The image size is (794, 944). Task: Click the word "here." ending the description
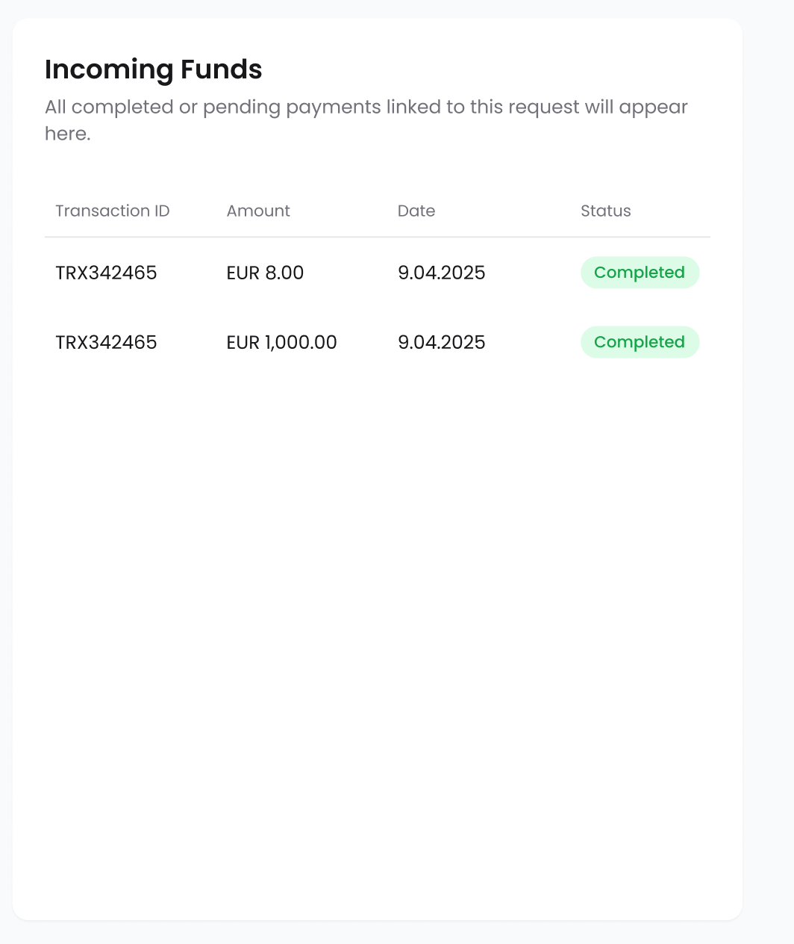point(67,134)
